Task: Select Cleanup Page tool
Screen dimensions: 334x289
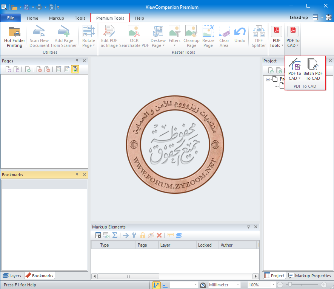Action: click(x=191, y=36)
